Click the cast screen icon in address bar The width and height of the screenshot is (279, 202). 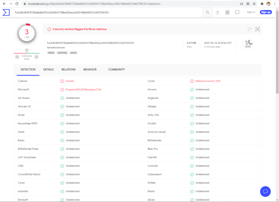[241, 4]
